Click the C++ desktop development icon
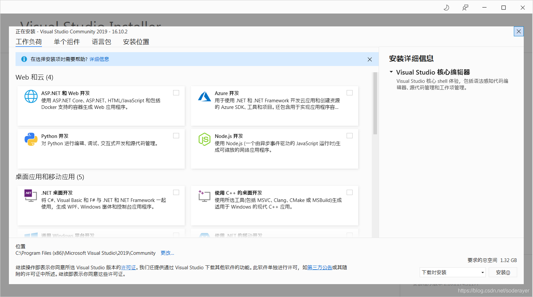 [204, 196]
